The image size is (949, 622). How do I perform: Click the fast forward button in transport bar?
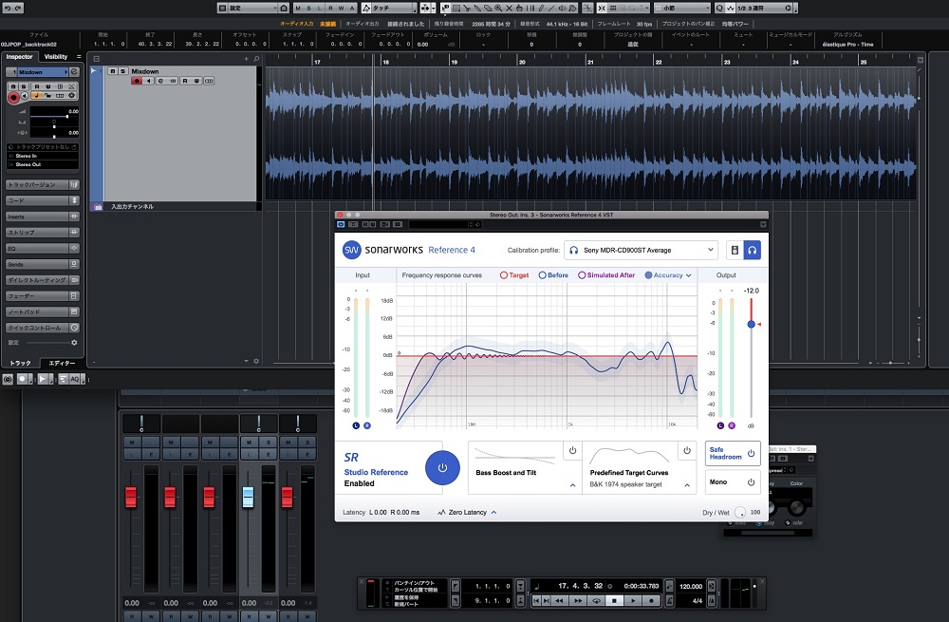577,601
